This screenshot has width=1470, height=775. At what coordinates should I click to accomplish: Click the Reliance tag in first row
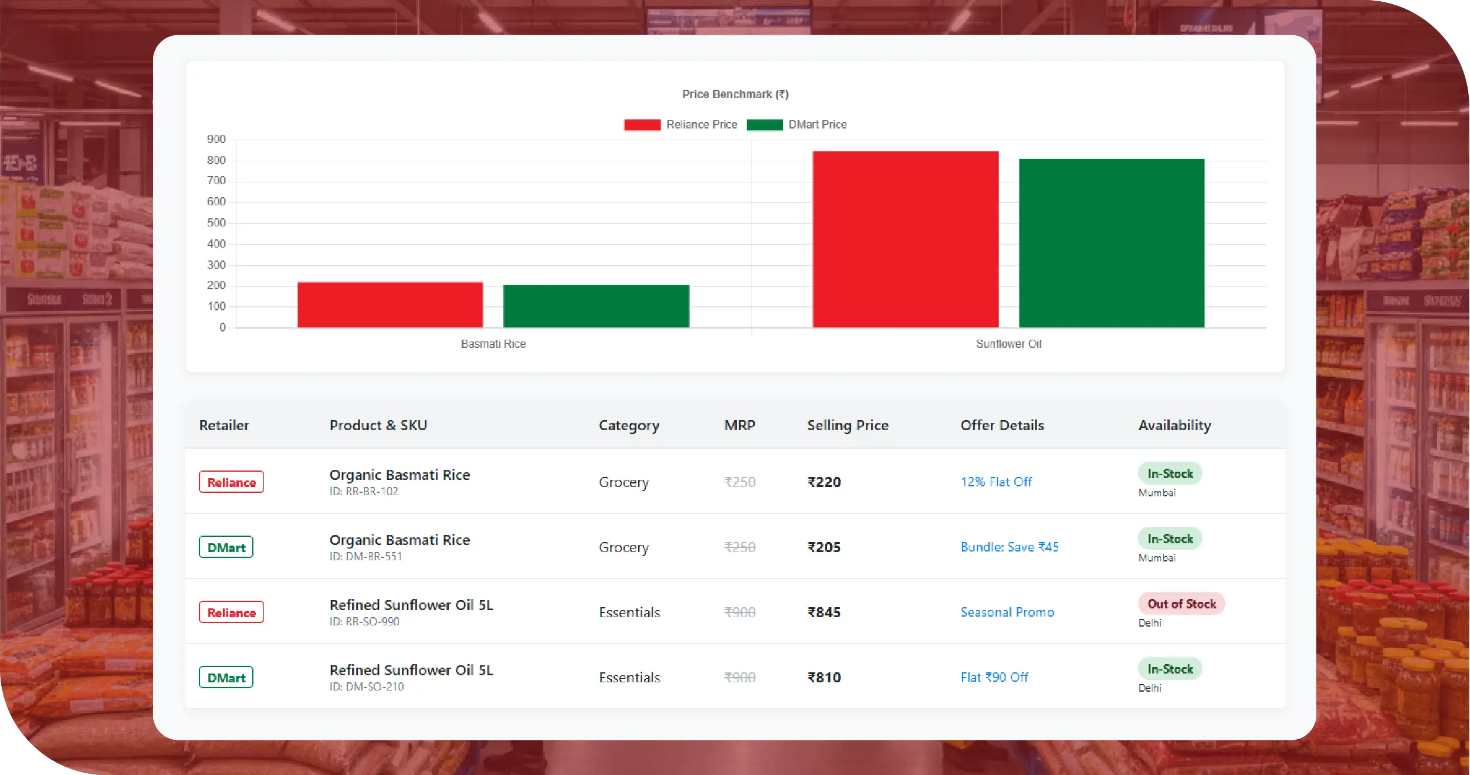pyautogui.click(x=231, y=482)
